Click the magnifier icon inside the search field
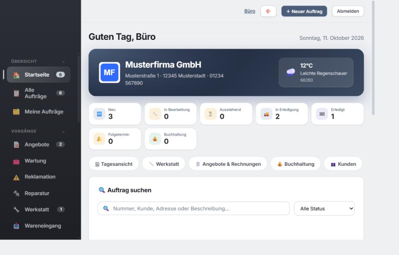399x255 pixels. point(106,209)
